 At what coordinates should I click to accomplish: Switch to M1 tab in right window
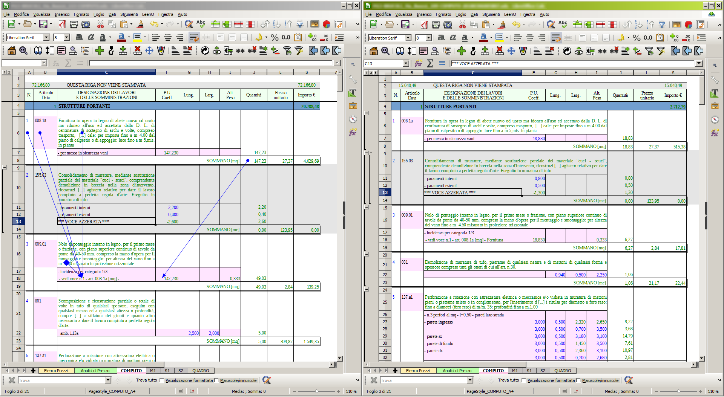tap(515, 371)
